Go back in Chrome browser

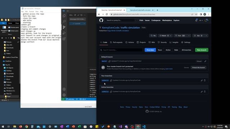(99, 14)
